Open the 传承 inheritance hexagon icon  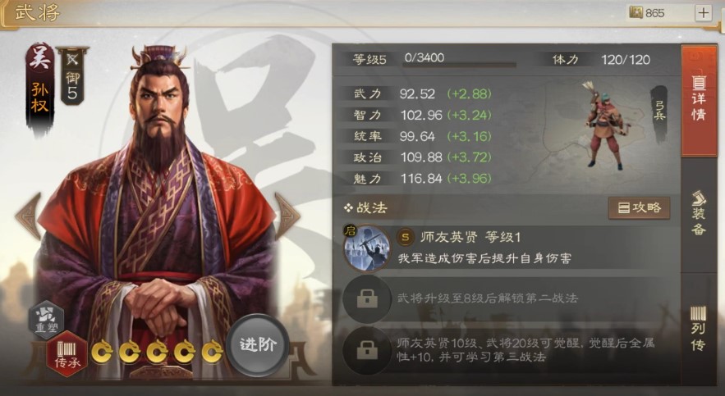point(67,354)
